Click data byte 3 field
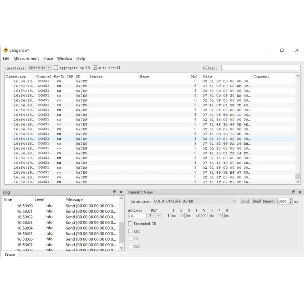The width and height of the screenshot is (304, 304). click(x=189, y=215)
